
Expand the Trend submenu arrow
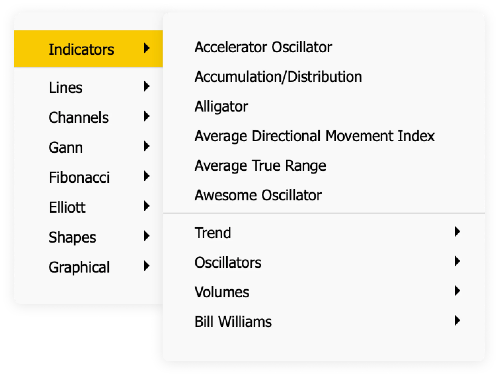457,232
